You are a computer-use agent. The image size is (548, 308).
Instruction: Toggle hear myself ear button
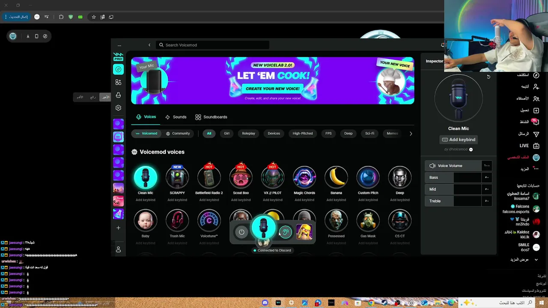click(286, 232)
